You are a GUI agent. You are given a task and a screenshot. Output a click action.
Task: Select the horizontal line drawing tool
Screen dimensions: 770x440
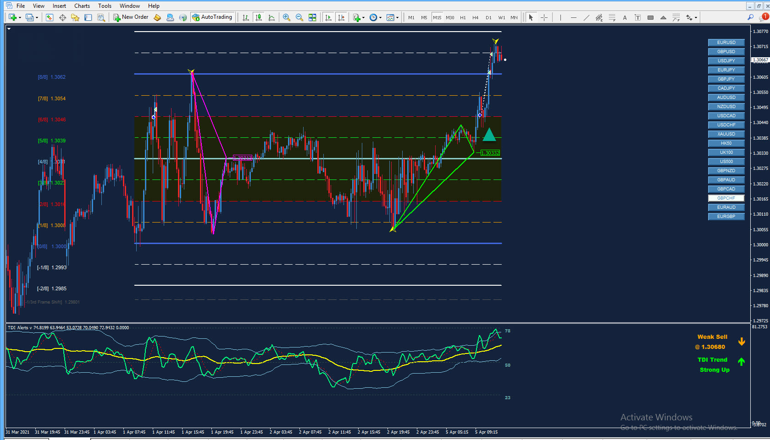pos(573,17)
